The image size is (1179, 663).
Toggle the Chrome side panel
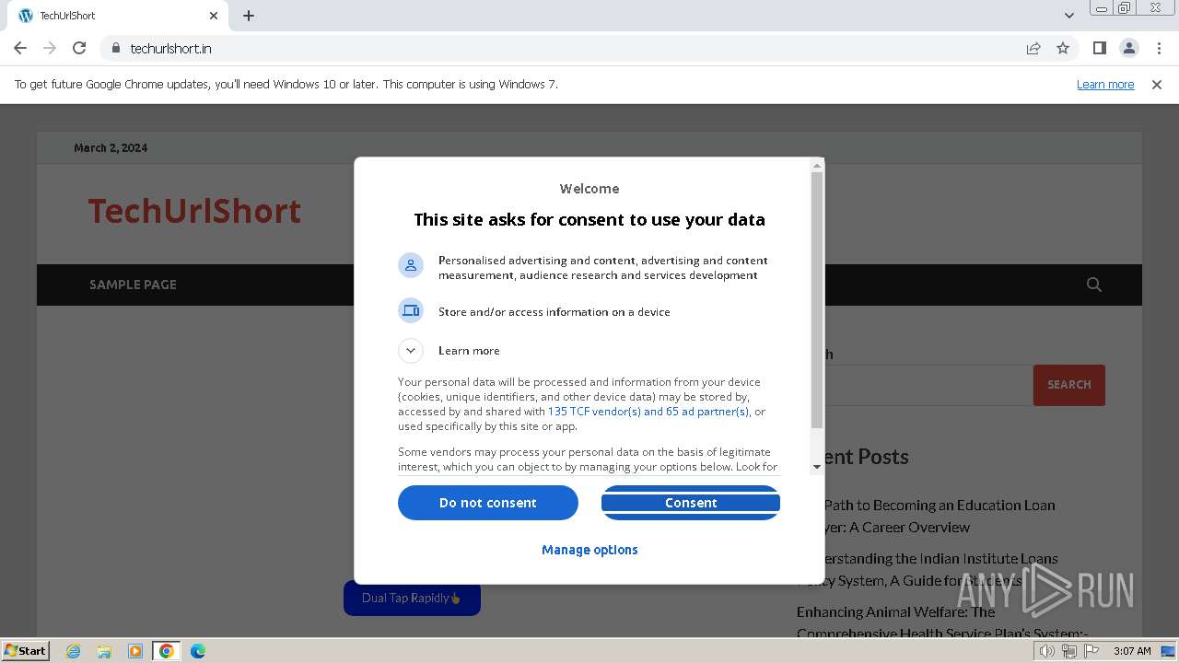tap(1099, 48)
